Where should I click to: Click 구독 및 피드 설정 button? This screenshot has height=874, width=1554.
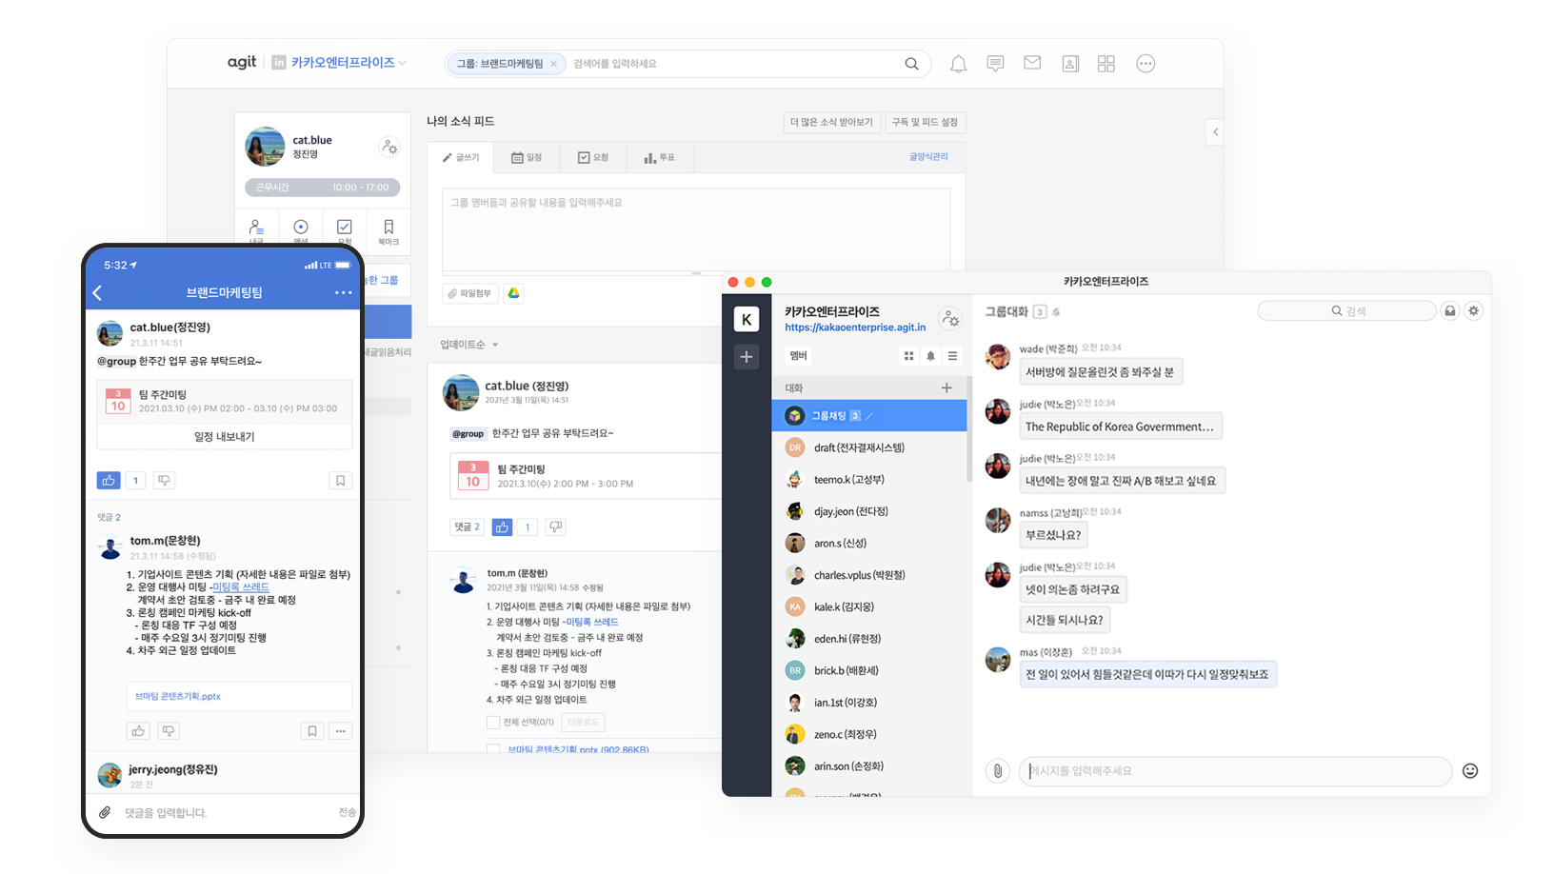tap(925, 123)
